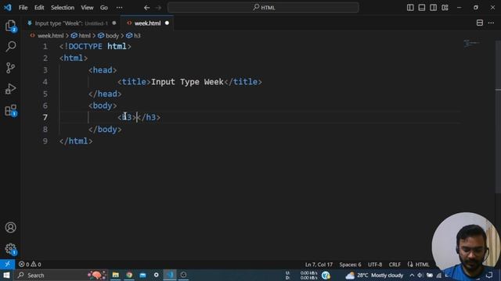Click the Windows taskbar Search box
The image size is (501, 281).
[x=61, y=275]
